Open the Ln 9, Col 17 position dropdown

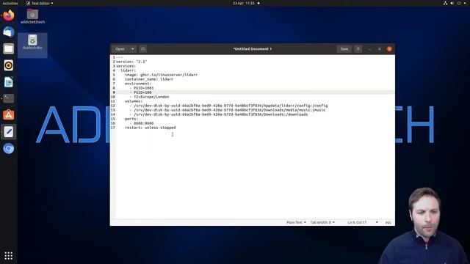pos(363,222)
